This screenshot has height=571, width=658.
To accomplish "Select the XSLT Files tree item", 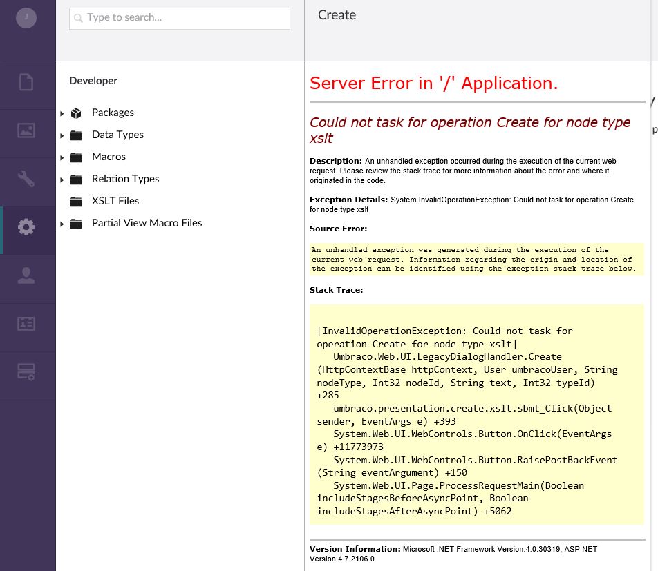I will (x=115, y=201).
